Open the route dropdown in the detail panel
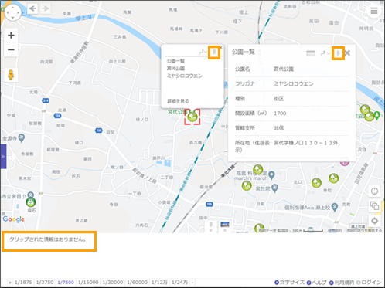This screenshot has height=288, width=385. click(x=325, y=53)
